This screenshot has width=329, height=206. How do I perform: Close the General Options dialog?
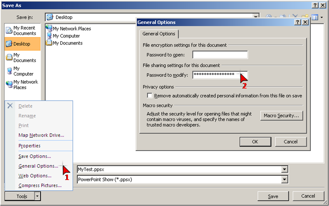click(x=305, y=22)
